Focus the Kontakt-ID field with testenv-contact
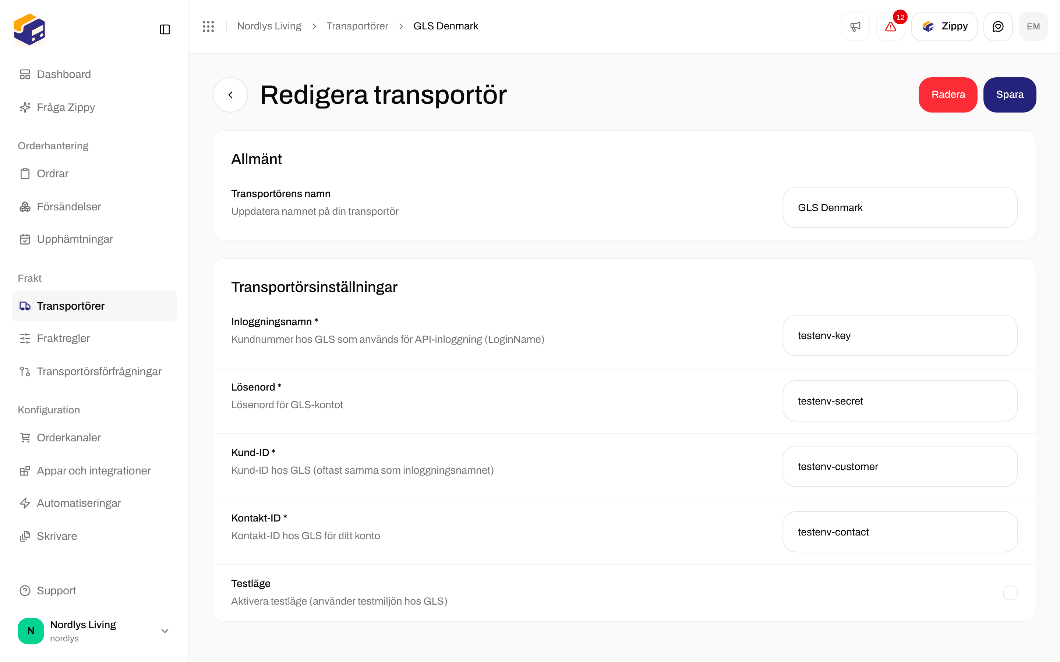 pyautogui.click(x=900, y=532)
